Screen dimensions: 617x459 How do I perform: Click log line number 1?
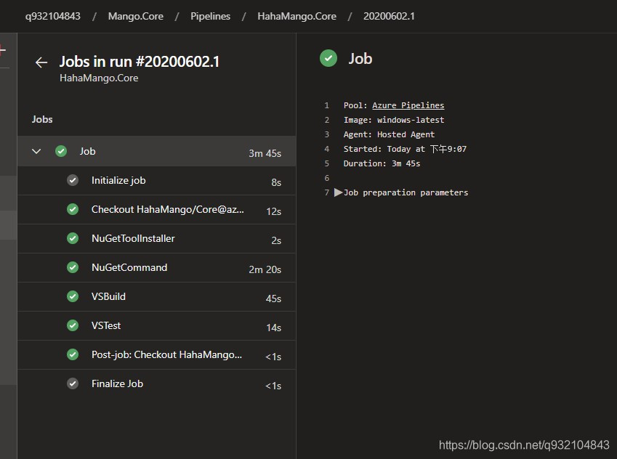tap(326, 105)
